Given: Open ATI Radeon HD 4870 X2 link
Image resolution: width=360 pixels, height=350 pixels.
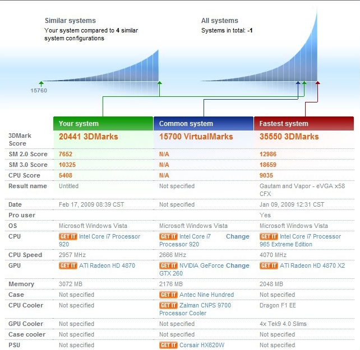Looking at the screenshot, I should pos(312,265).
